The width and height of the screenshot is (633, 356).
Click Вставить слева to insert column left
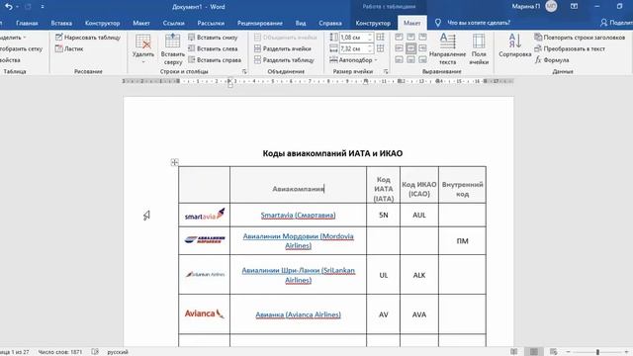tap(213, 48)
